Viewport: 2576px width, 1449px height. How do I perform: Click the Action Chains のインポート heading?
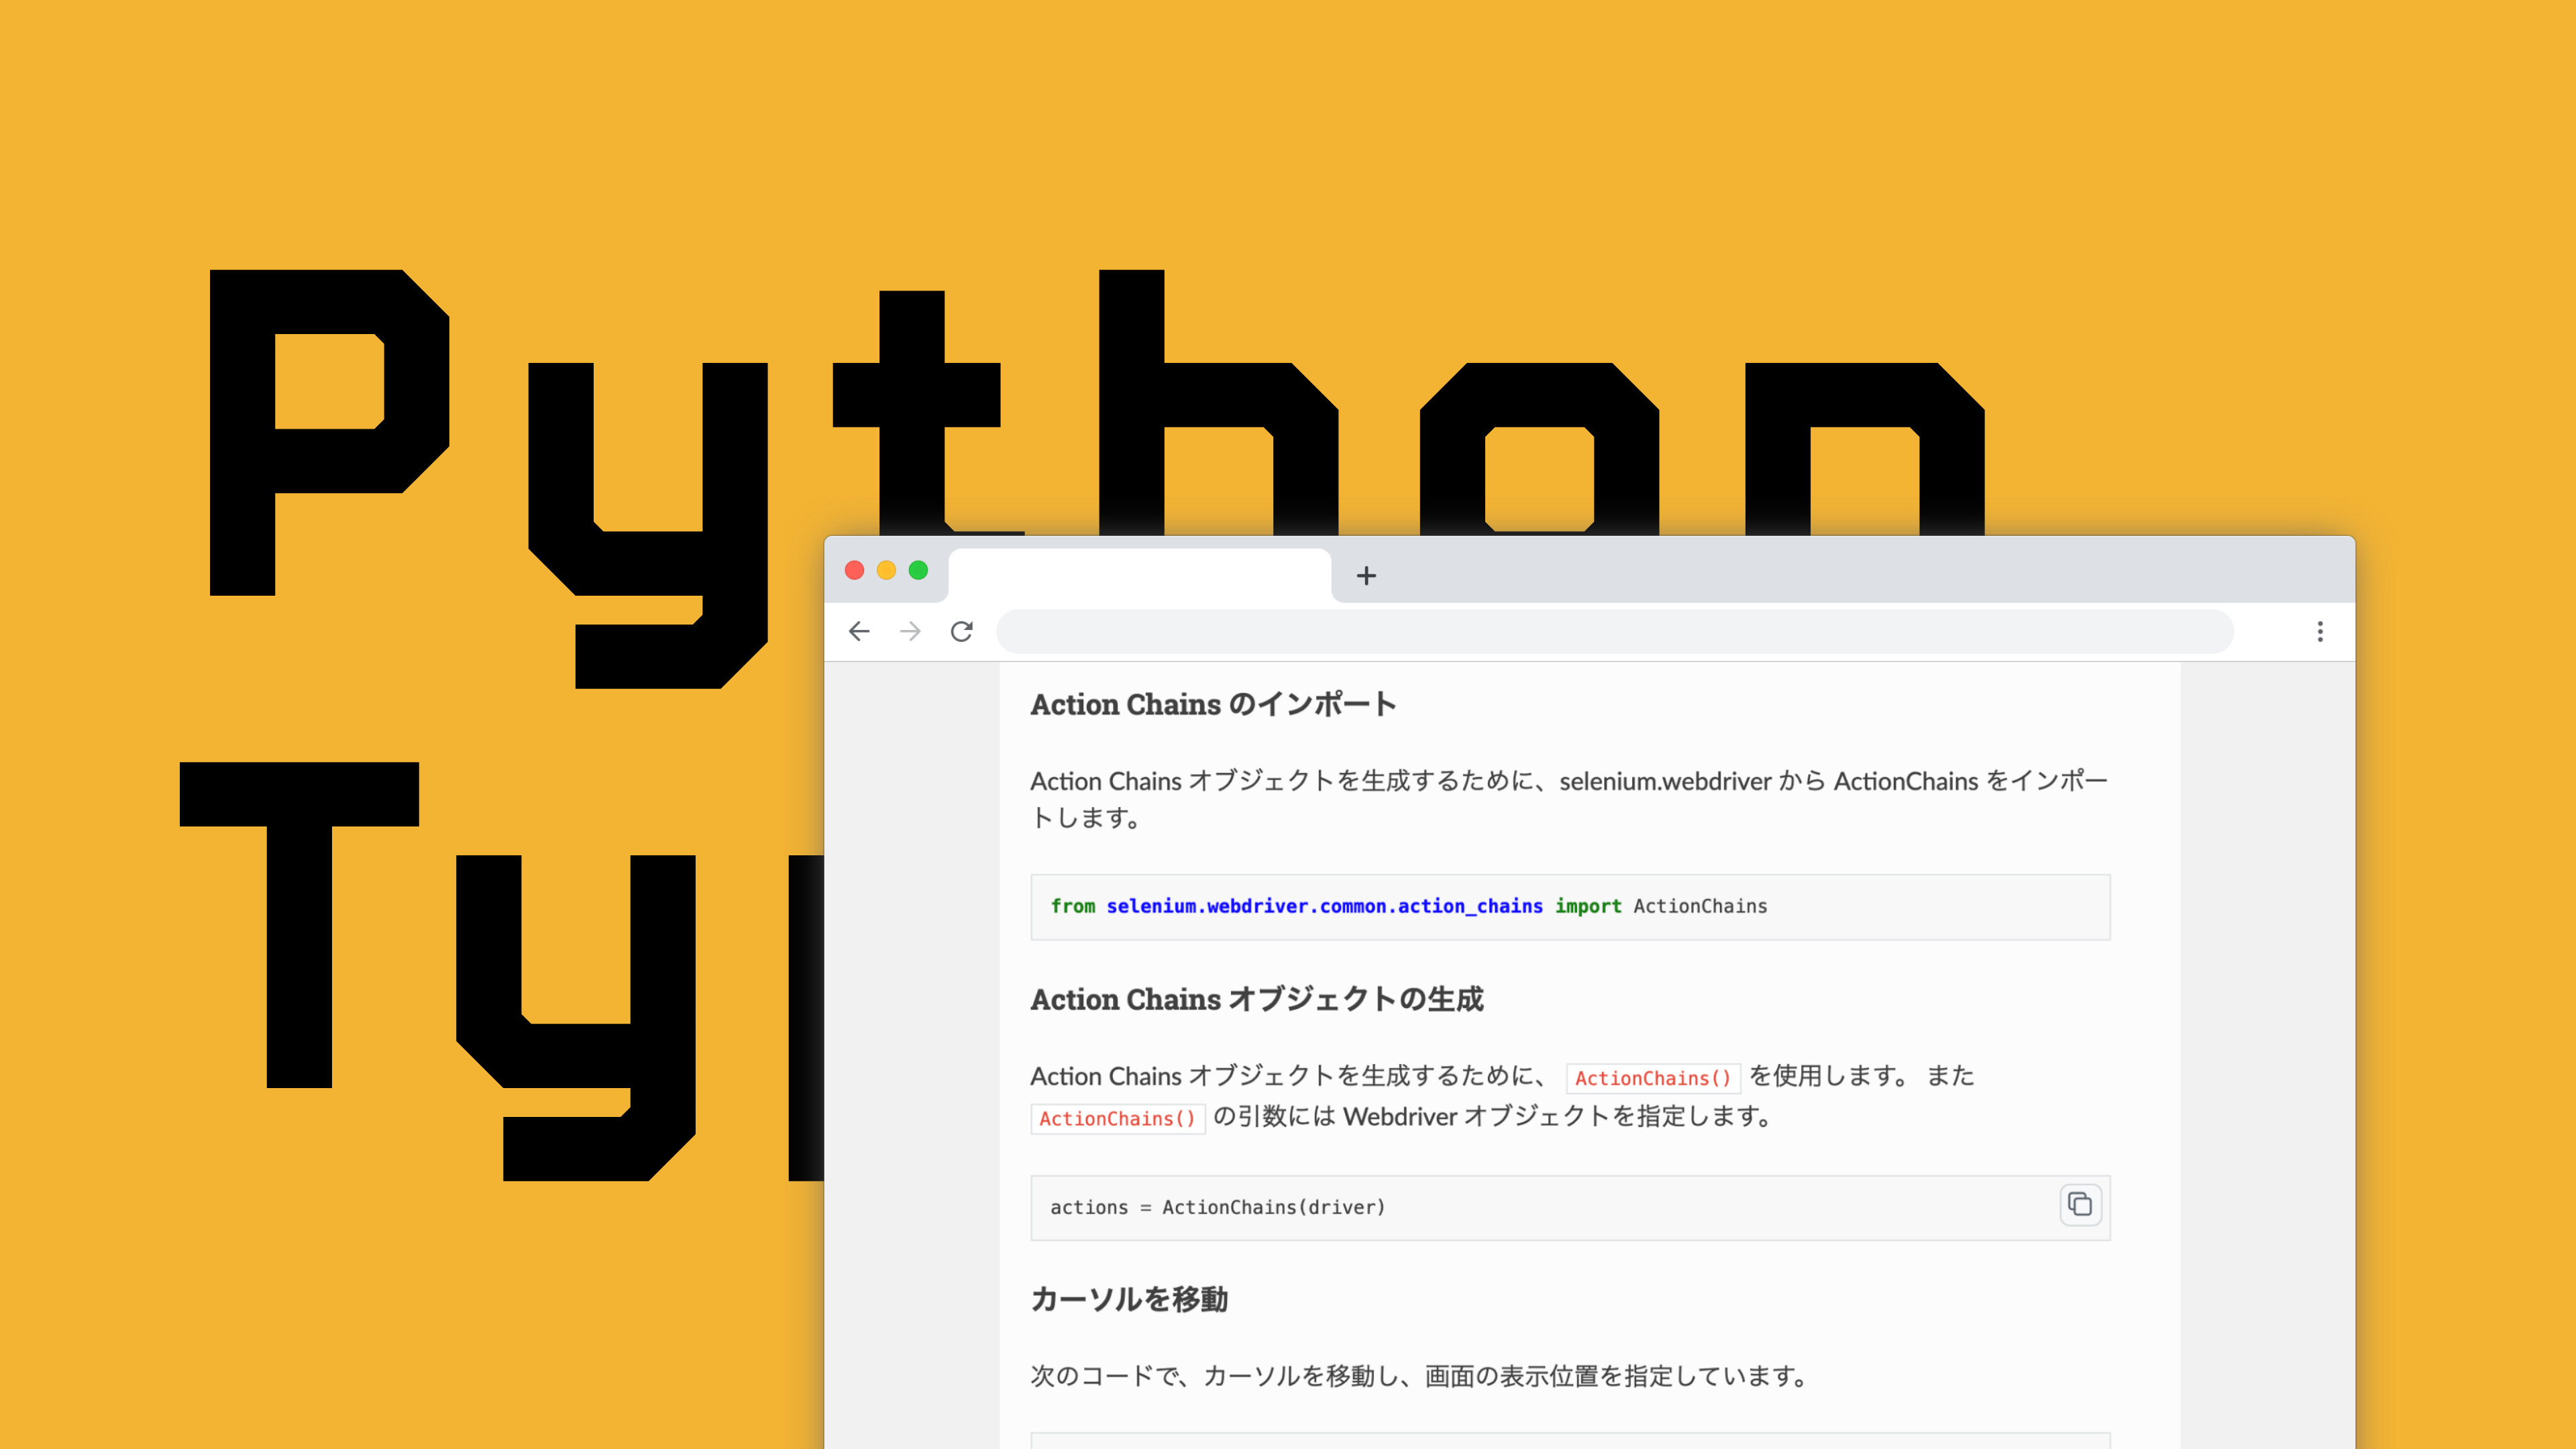[1213, 704]
